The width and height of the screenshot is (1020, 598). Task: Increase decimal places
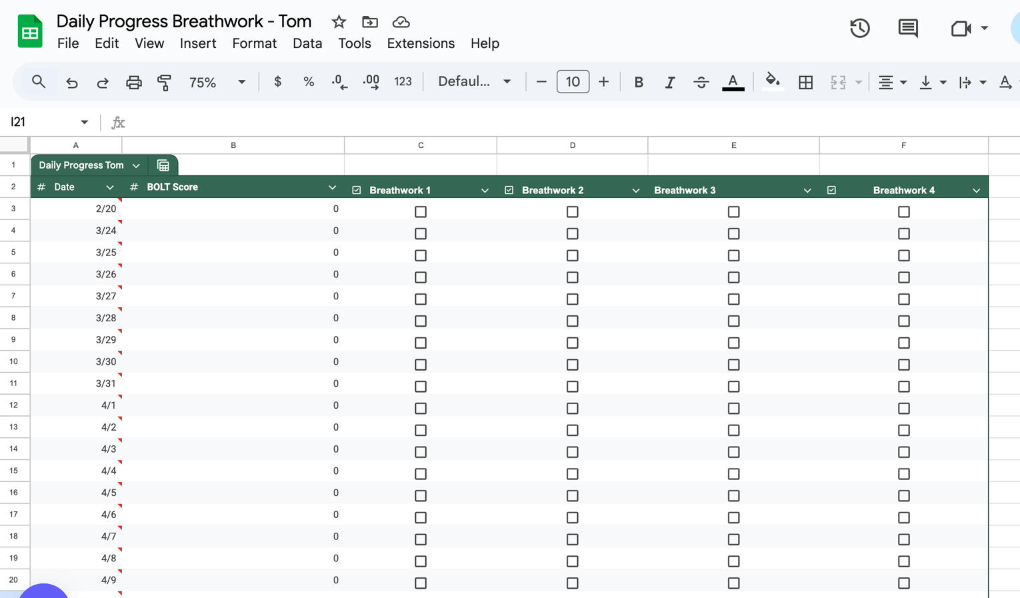tap(371, 82)
